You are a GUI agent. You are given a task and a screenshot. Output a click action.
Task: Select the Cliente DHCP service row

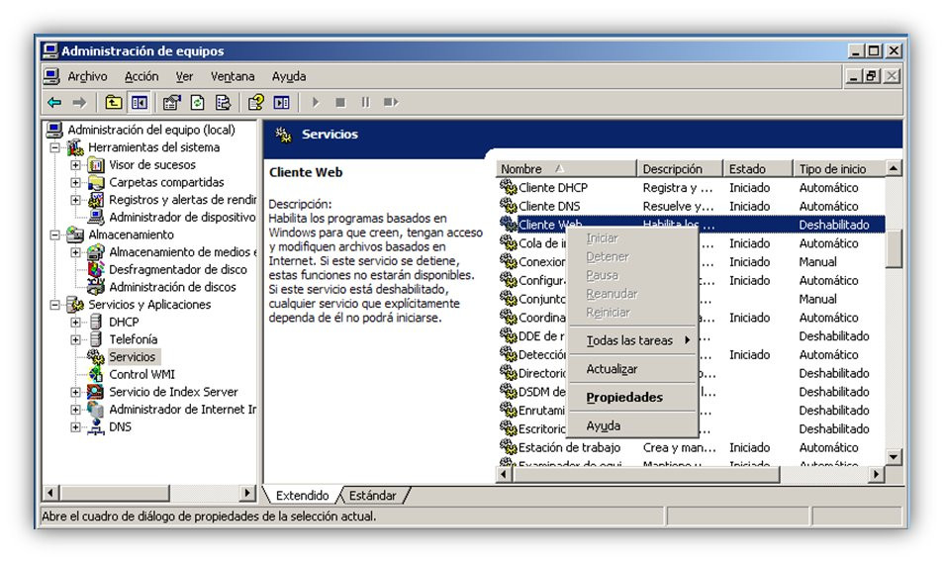(693, 187)
